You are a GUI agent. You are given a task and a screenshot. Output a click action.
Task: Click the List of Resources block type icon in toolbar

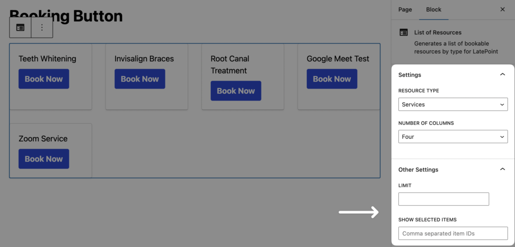[20, 28]
